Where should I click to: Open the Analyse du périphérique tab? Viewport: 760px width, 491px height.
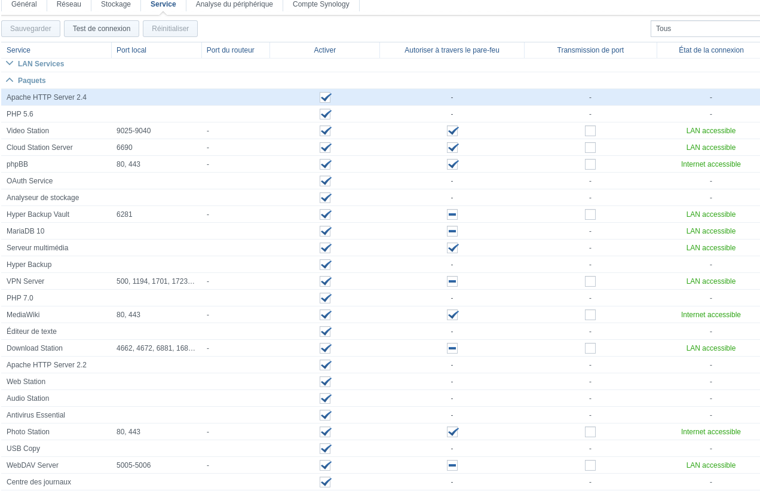pos(234,5)
